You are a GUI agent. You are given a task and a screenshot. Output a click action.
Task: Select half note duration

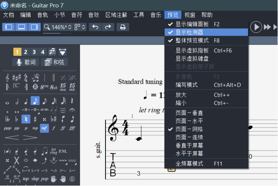click(x=17, y=101)
